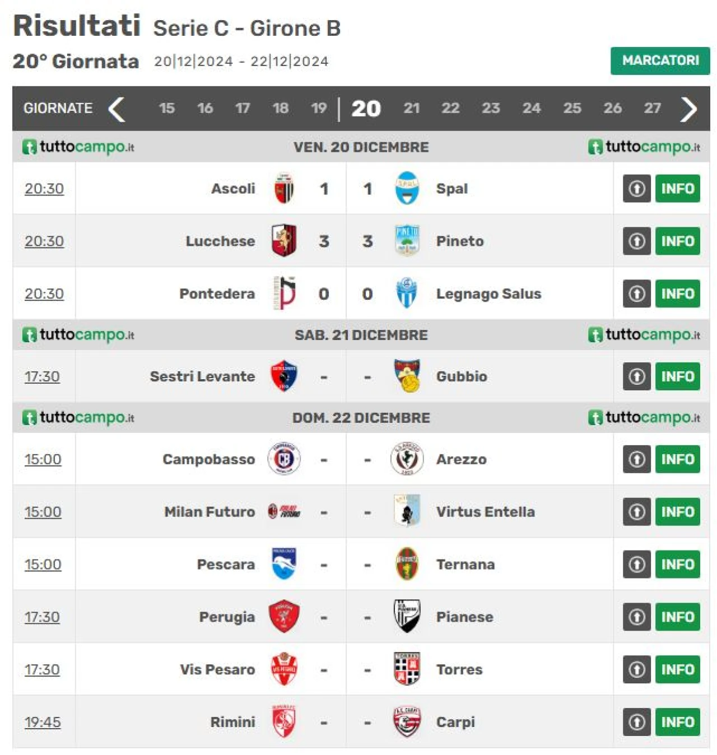Select giornata 21 tab

coord(412,108)
